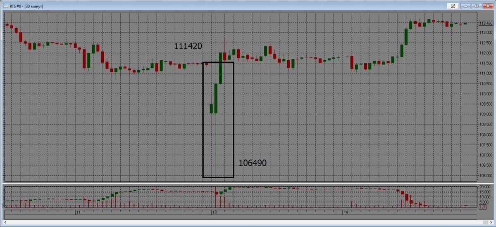Select the current price label 113 460
The width and height of the screenshot is (496, 227).
click(x=486, y=24)
